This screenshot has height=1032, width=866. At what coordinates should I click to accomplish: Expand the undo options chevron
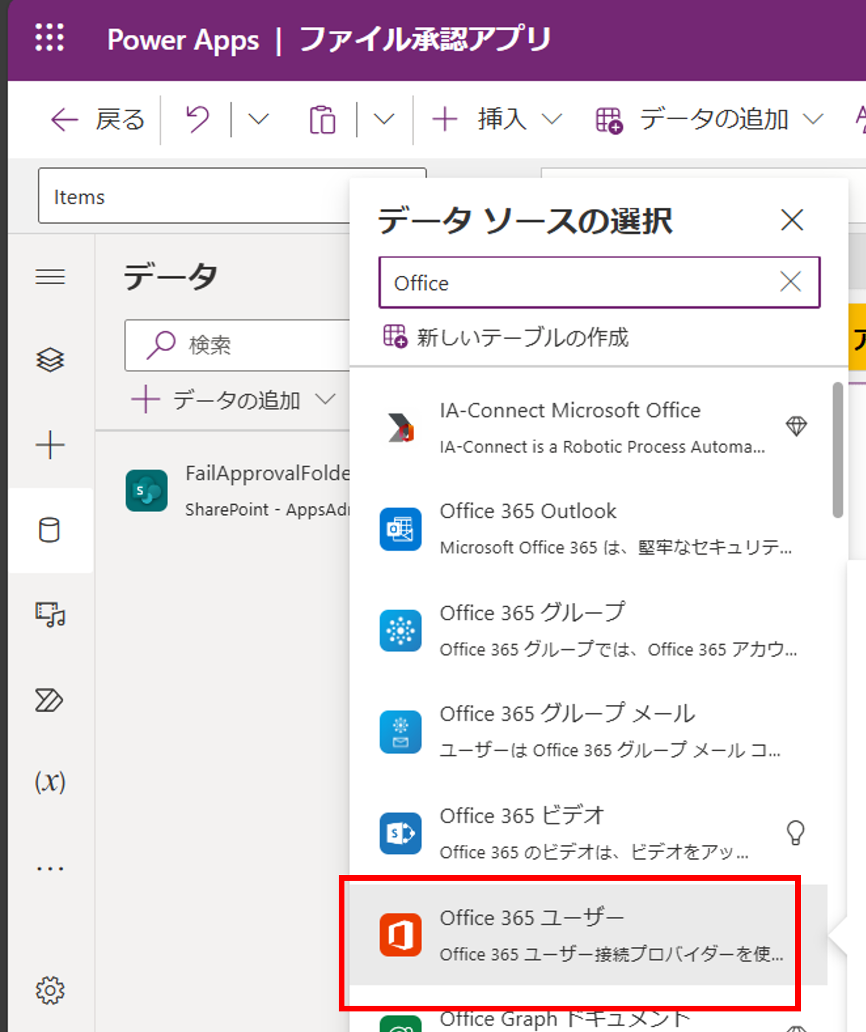pyautogui.click(x=258, y=119)
